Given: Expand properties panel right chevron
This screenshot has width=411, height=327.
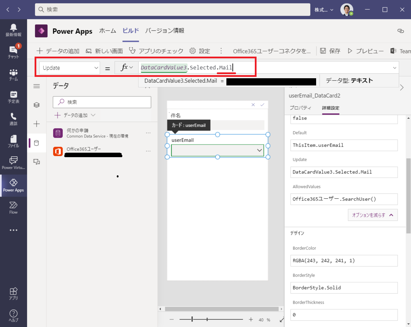Looking at the screenshot, I should pos(402,88).
